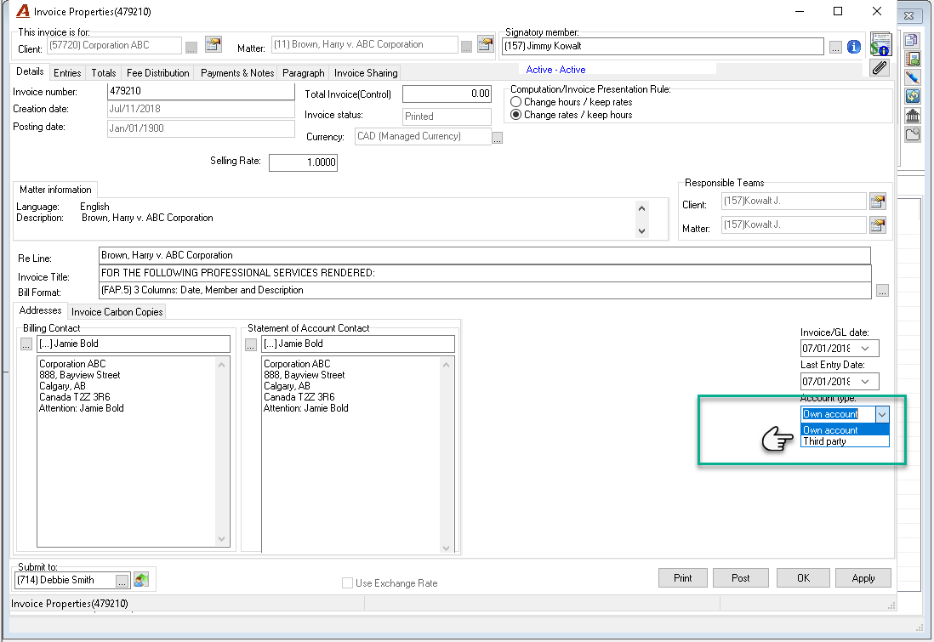Click the paperclip attachment icon
The width and height of the screenshot is (934, 642).
click(880, 68)
